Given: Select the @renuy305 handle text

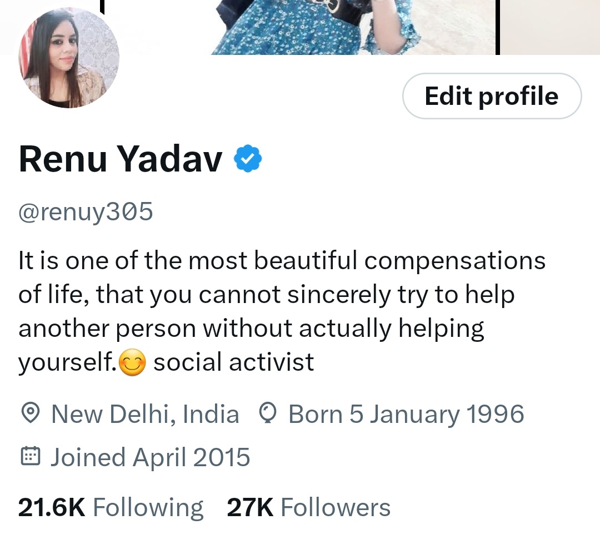Looking at the screenshot, I should point(86,211).
